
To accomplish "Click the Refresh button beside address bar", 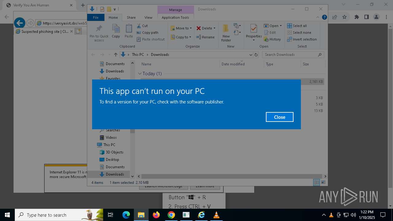I will click(256, 55).
